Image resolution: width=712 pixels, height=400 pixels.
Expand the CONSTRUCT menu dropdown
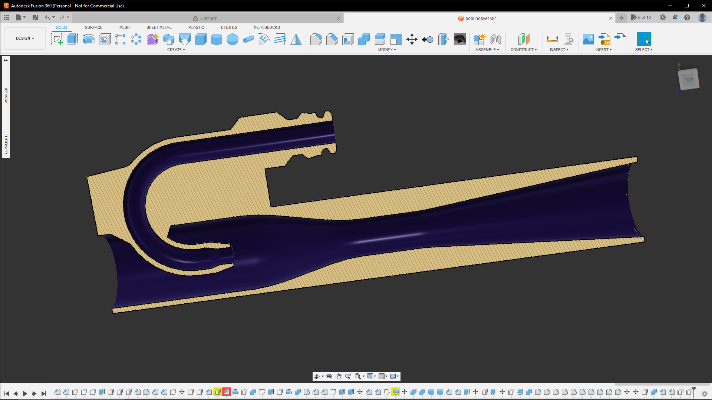(524, 50)
